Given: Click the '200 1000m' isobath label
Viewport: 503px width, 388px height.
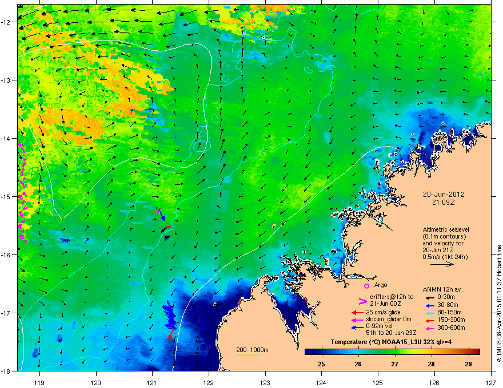Looking at the screenshot, I should point(252,350).
